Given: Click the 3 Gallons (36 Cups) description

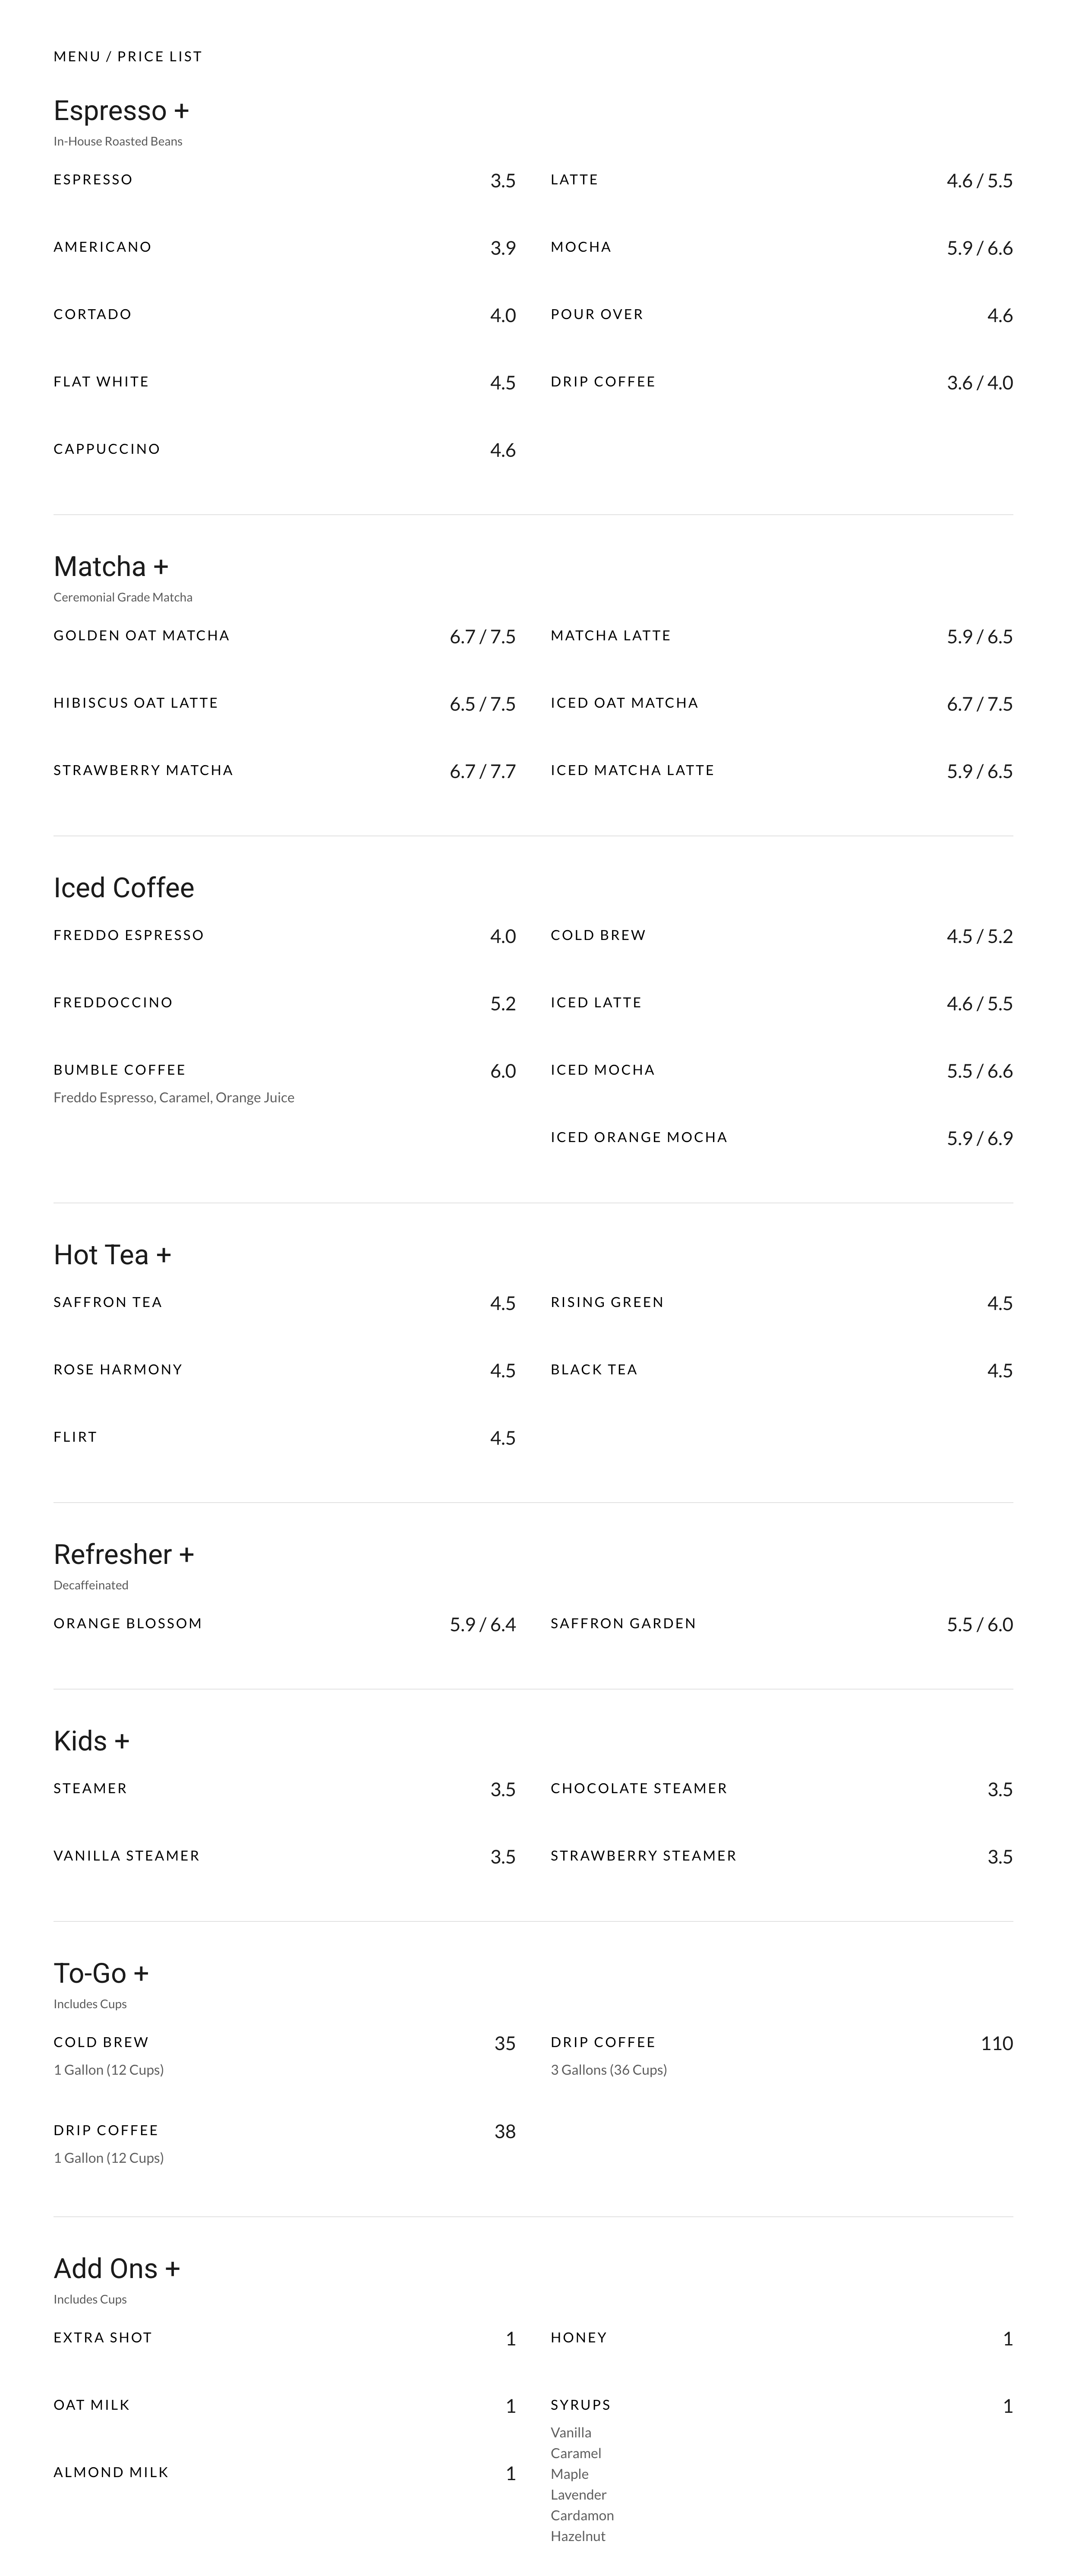Looking at the screenshot, I should (609, 2070).
